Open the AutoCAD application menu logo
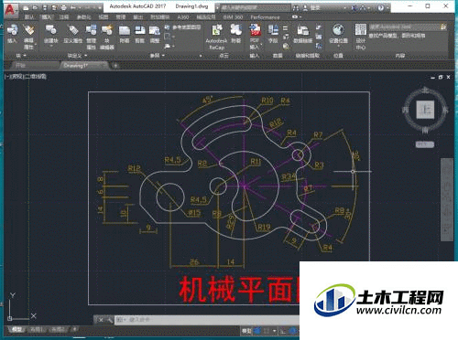The height and width of the screenshot is (340, 458). pyautogui.click(x=10, y=9)
